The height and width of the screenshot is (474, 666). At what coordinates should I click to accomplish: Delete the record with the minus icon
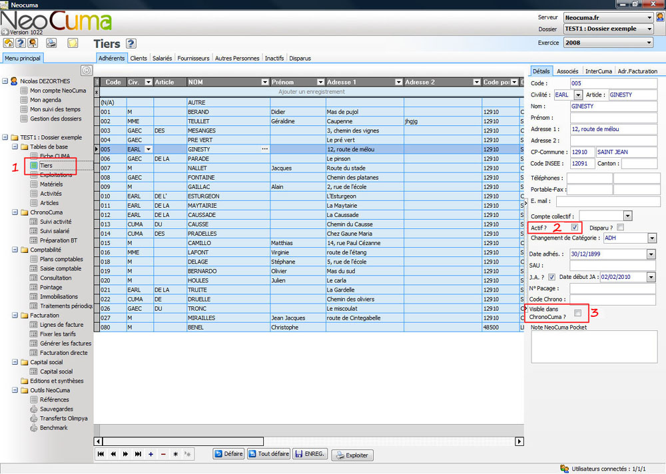[163, 454]
